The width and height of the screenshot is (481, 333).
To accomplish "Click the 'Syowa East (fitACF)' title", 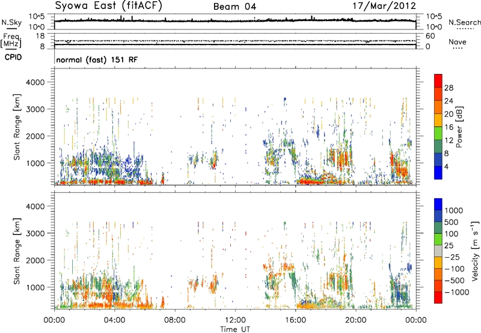I will pos(109,5).
